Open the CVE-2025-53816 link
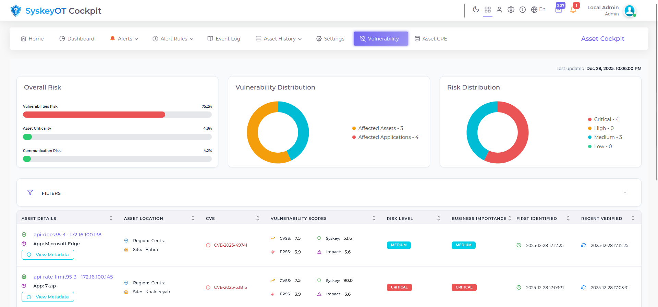 pyautogui.click(x=230, y=287)
